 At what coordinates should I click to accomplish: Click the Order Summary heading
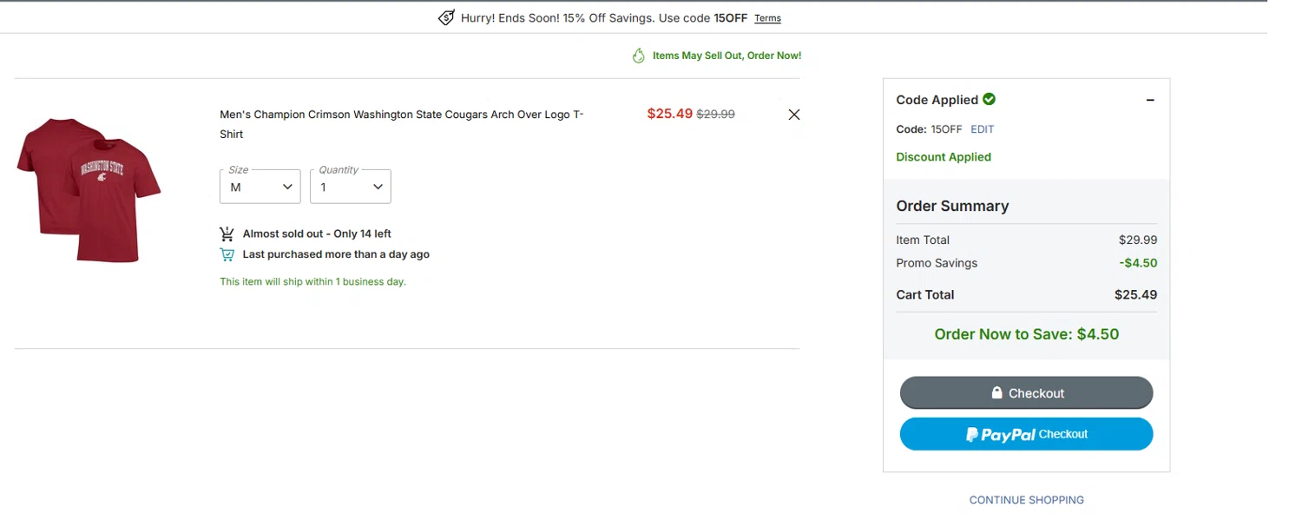pos(952,206)
